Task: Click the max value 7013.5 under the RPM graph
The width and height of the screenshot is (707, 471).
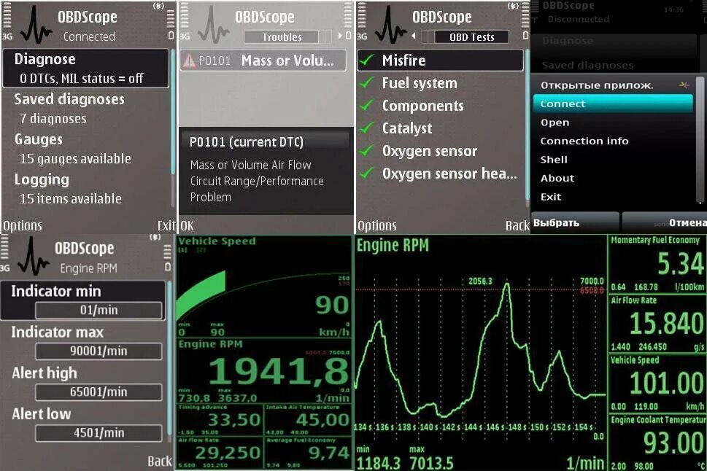Action: tap(431, 463)
